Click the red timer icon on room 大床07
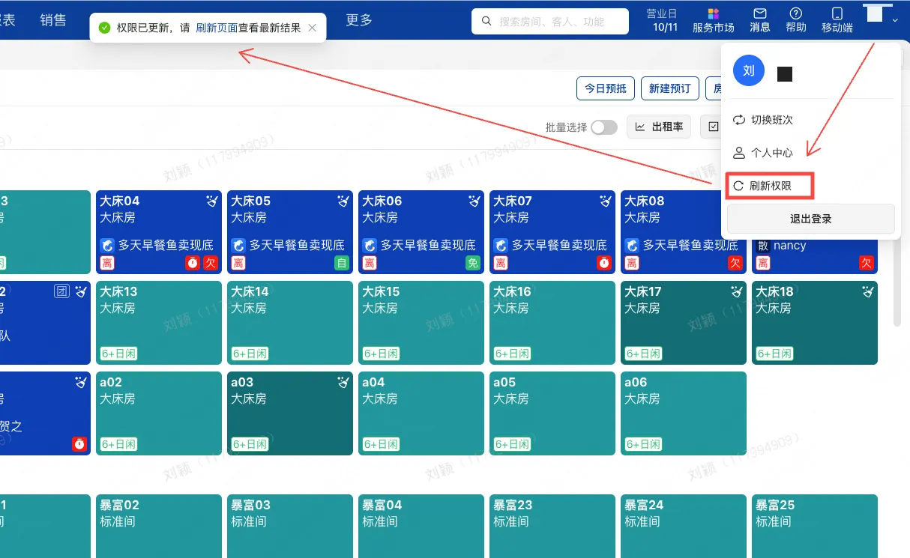 [x=604, y=262]
